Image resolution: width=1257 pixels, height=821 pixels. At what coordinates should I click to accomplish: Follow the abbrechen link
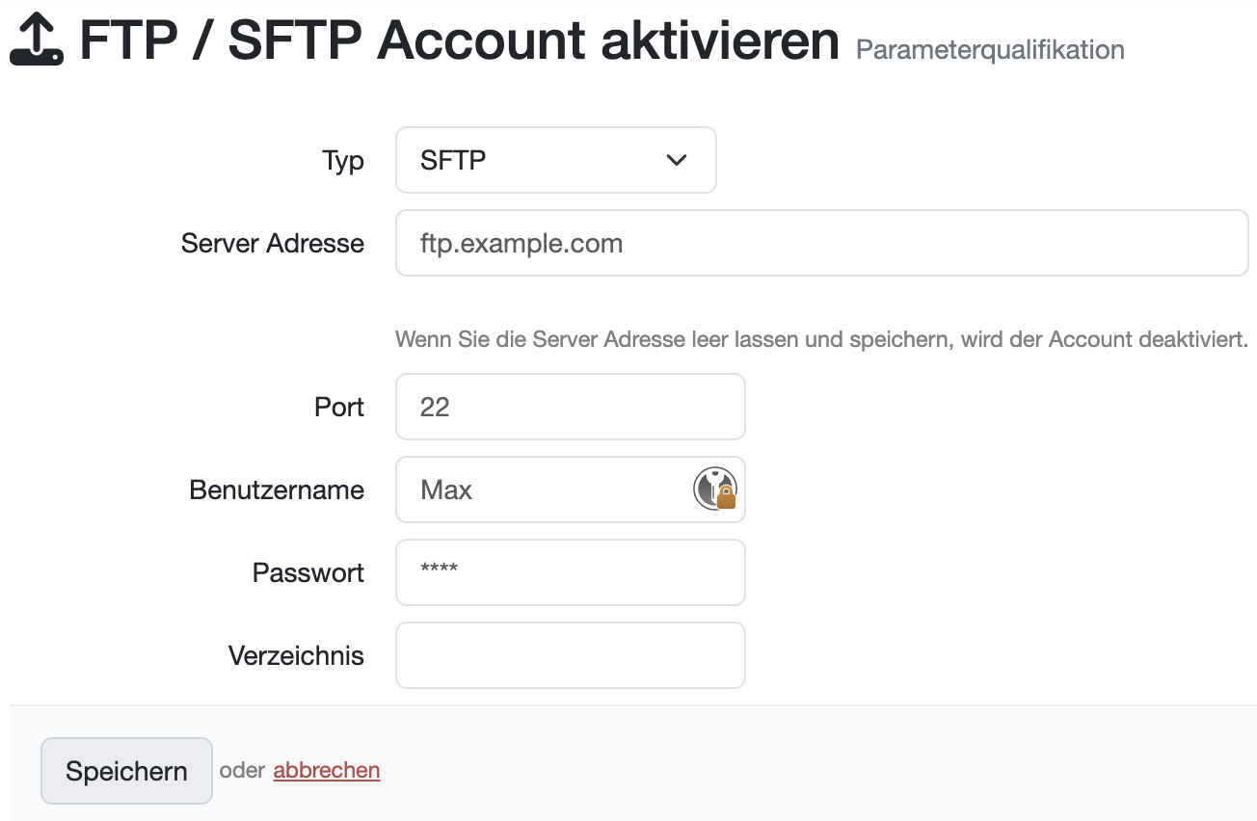(327, 771)
